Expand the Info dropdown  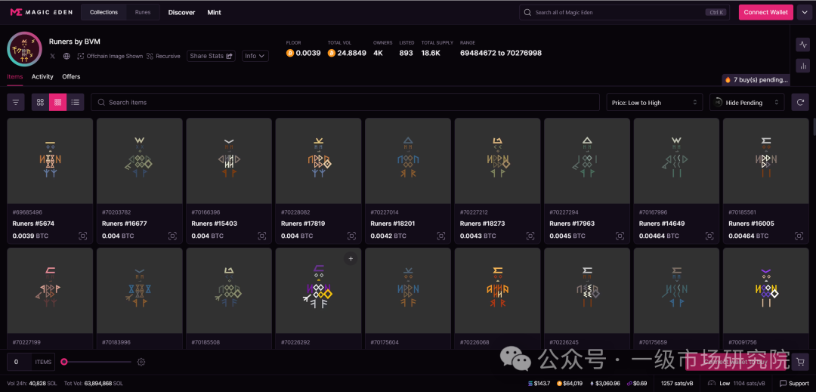255,56
